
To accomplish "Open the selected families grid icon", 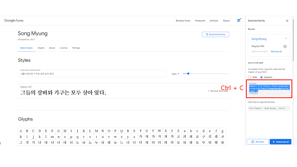I will [x=239, y=20].
